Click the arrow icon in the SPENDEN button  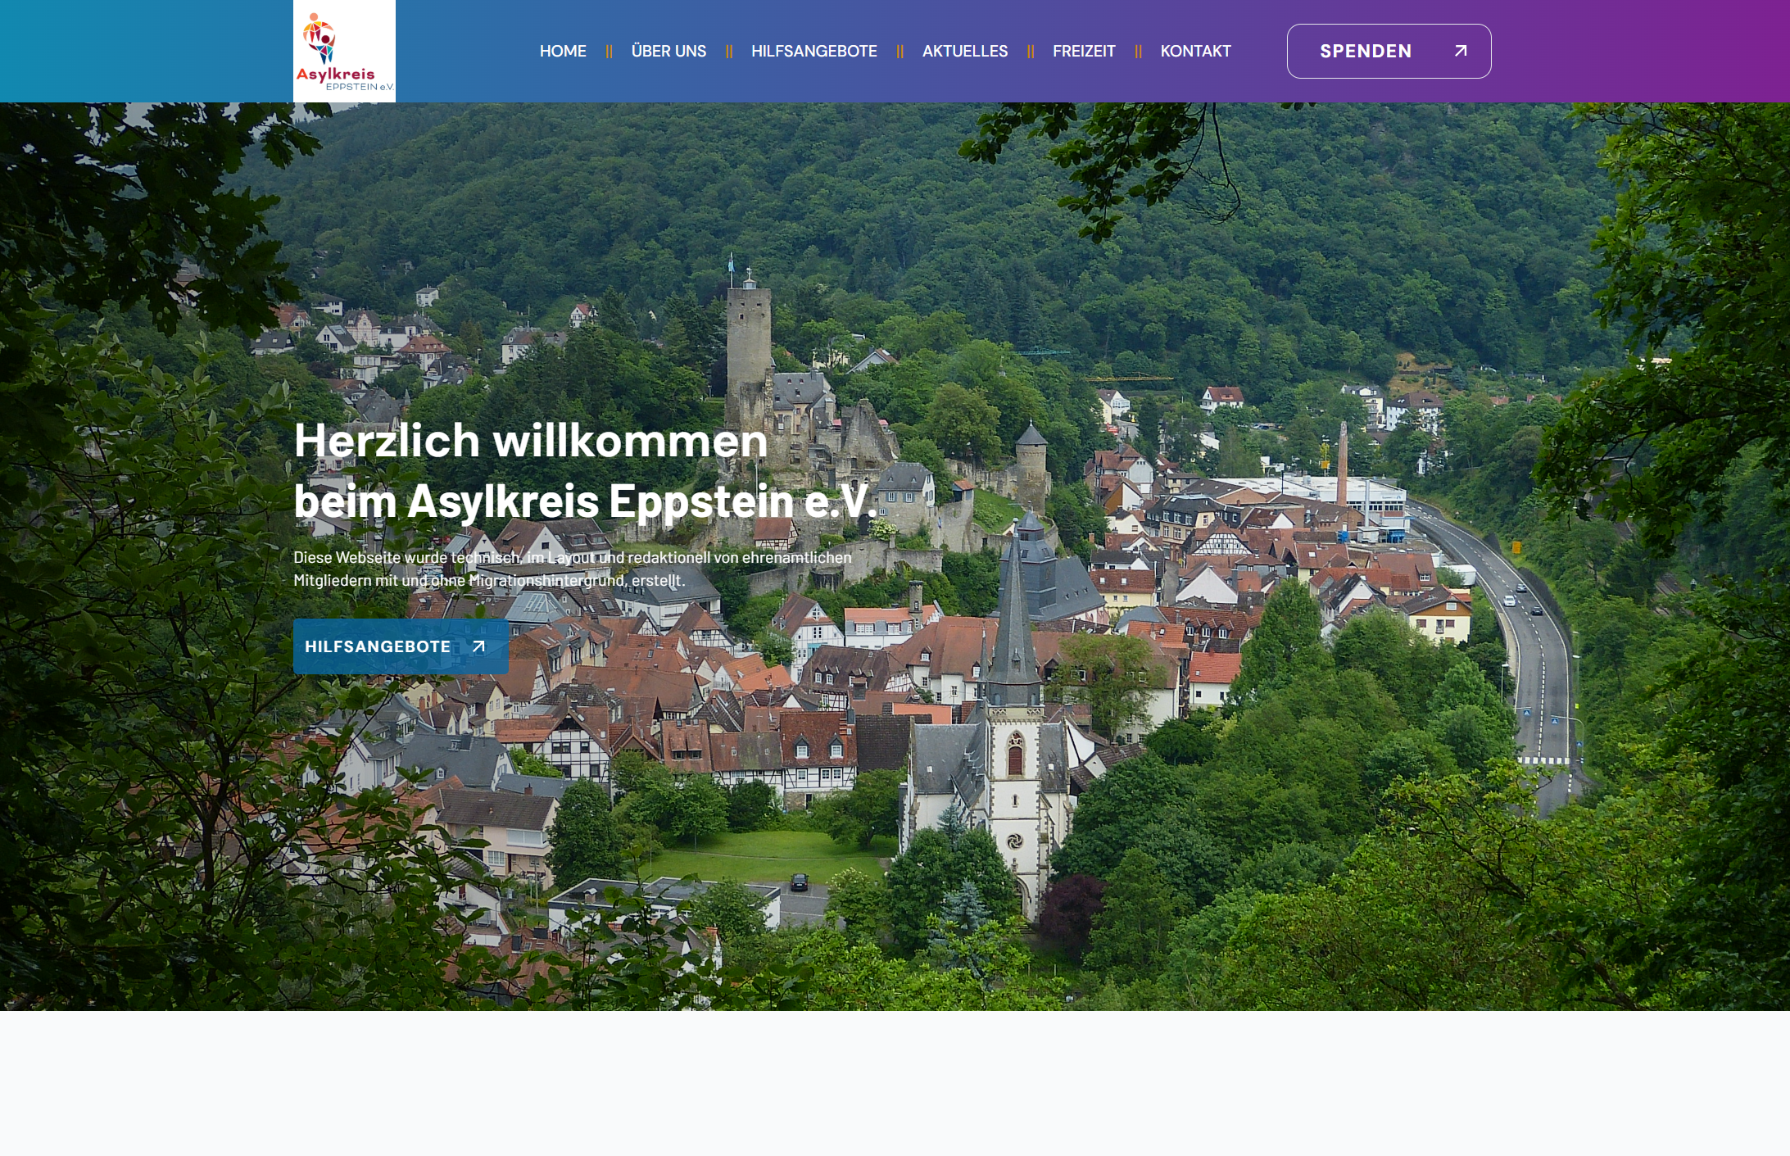pos(1460,51)
